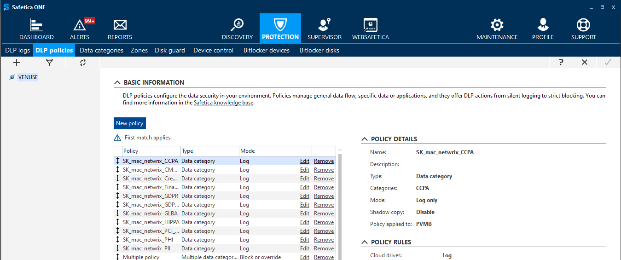The height and width of the screenshot is (260, 621).
Task: Click reorder arrow for SK_mac_netwrix_PHI row
Action: tap(118, 240)
